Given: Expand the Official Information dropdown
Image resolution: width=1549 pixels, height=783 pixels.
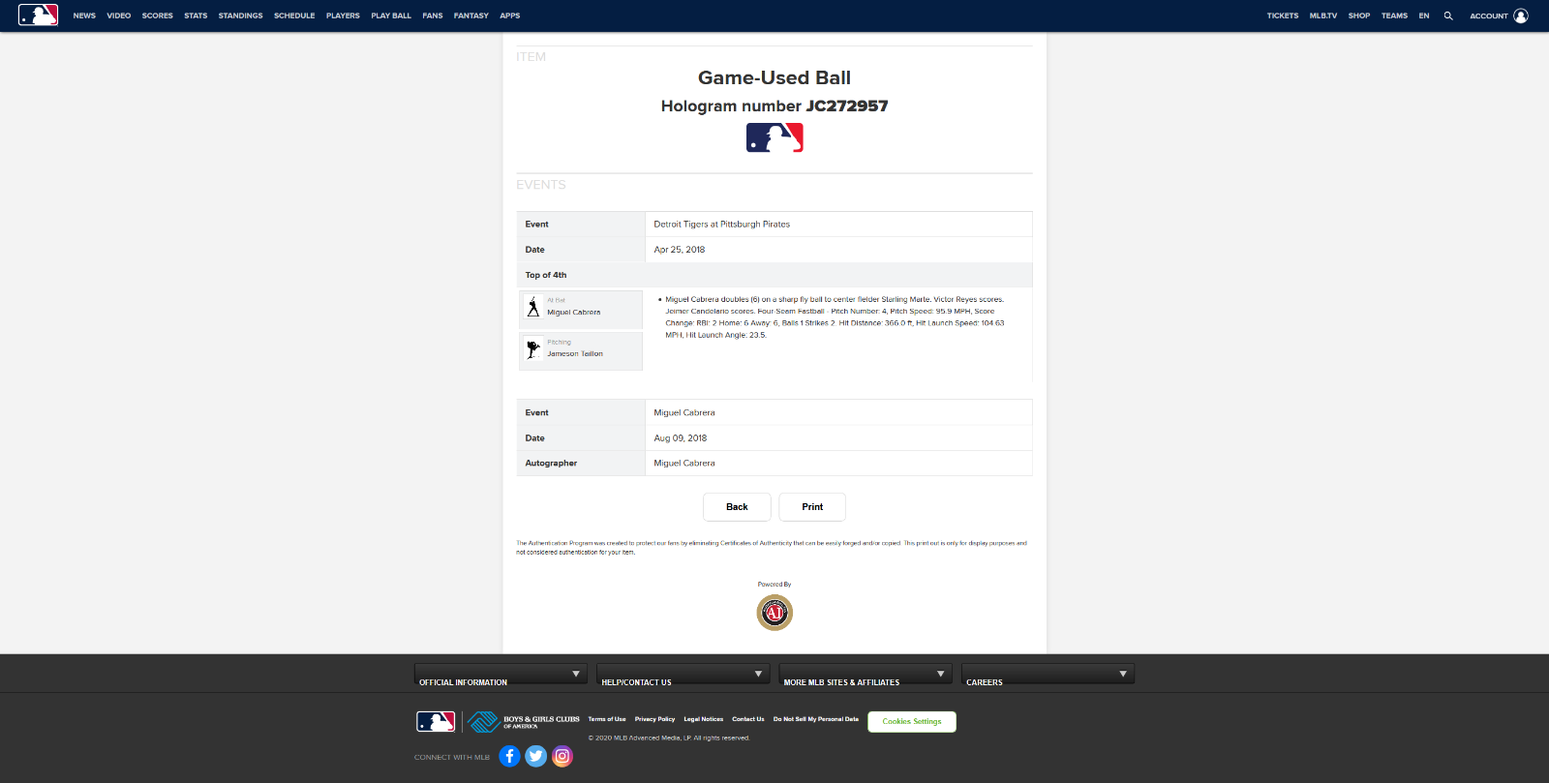Looking at the screenshot, I should pyautogui.click(x=501, y=675).
